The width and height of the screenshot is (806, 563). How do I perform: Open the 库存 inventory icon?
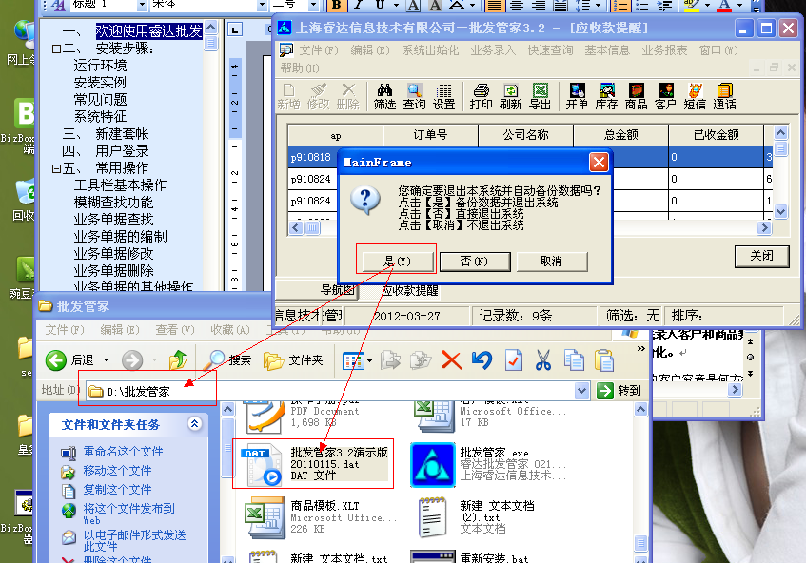tap(606, 91)
